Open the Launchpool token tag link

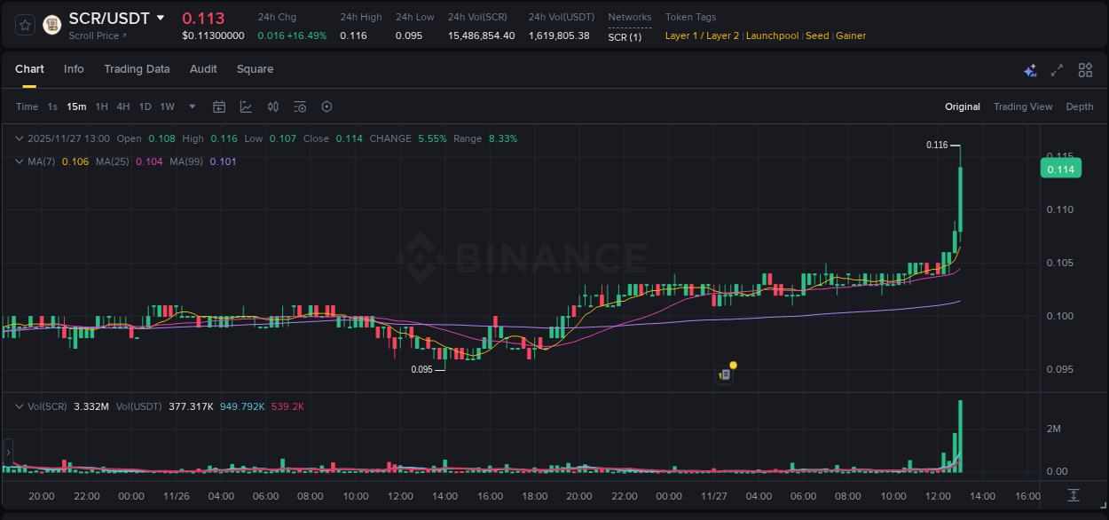[772, 35]
